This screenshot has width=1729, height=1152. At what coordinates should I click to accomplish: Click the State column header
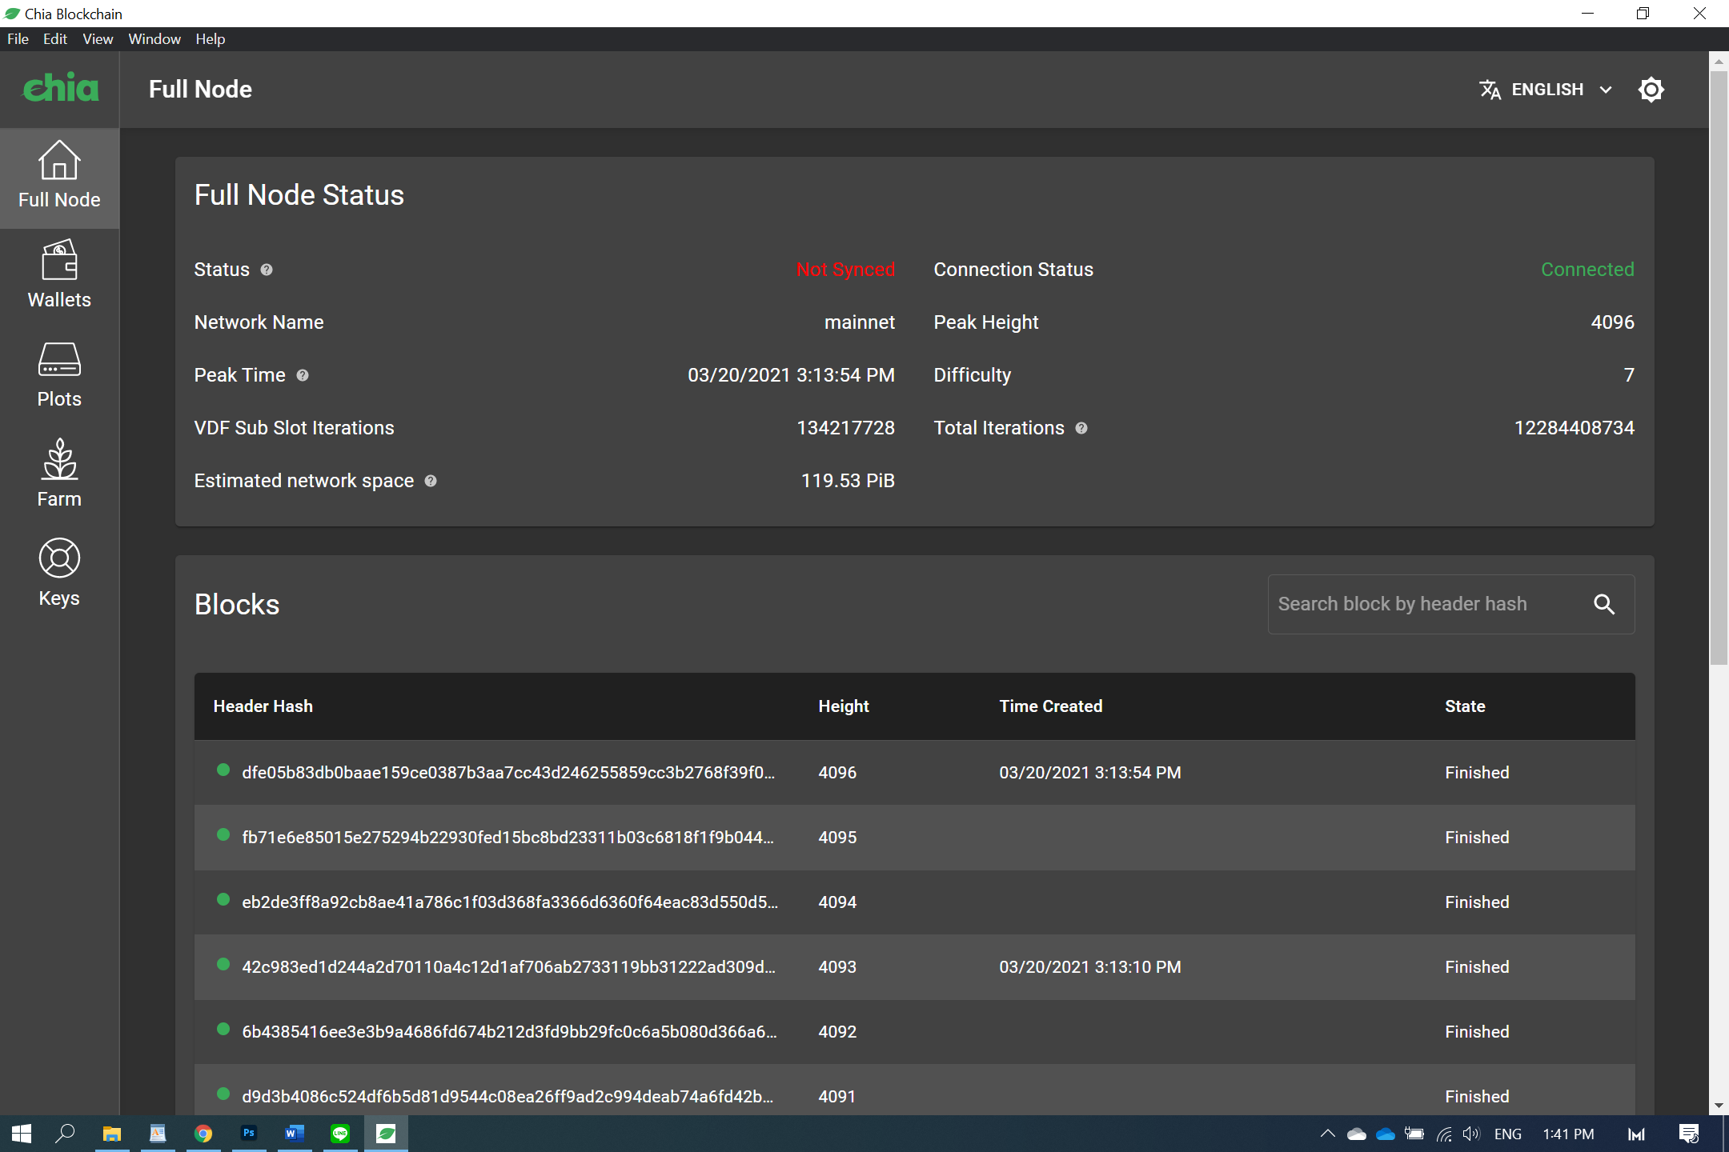click(1465, 706)
